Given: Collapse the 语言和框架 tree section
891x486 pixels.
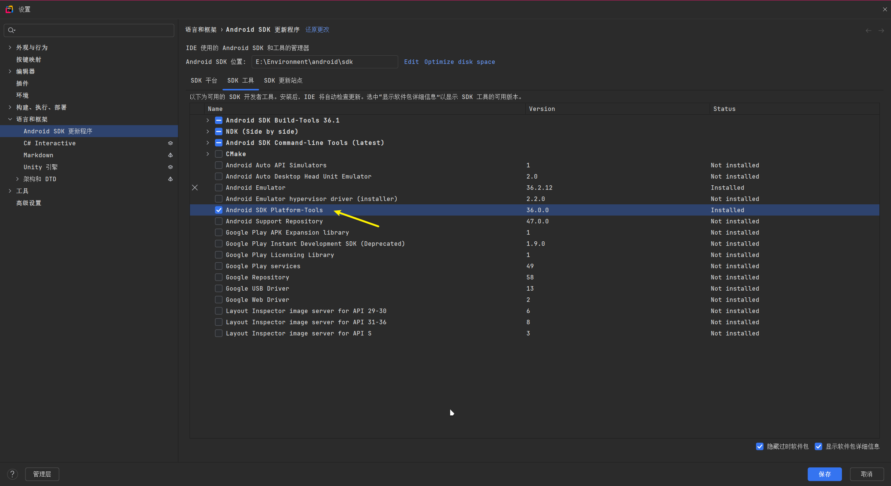Looking at the screenshot, I should (x=10, y=119).
